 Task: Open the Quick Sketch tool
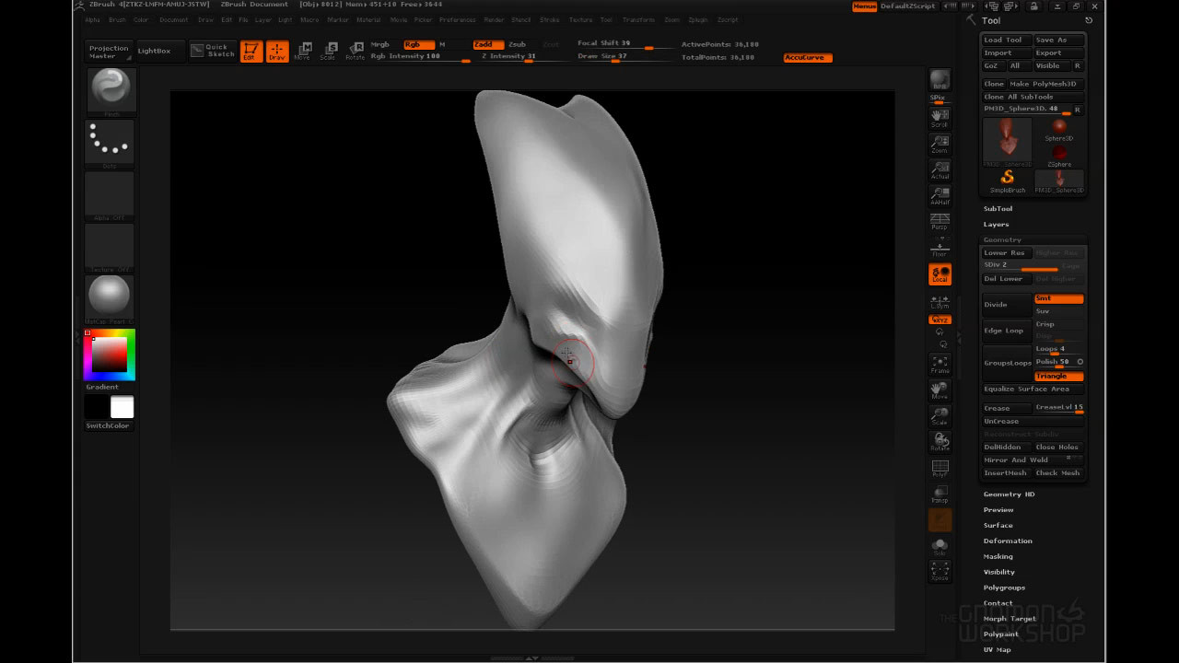tap(214, 51)
